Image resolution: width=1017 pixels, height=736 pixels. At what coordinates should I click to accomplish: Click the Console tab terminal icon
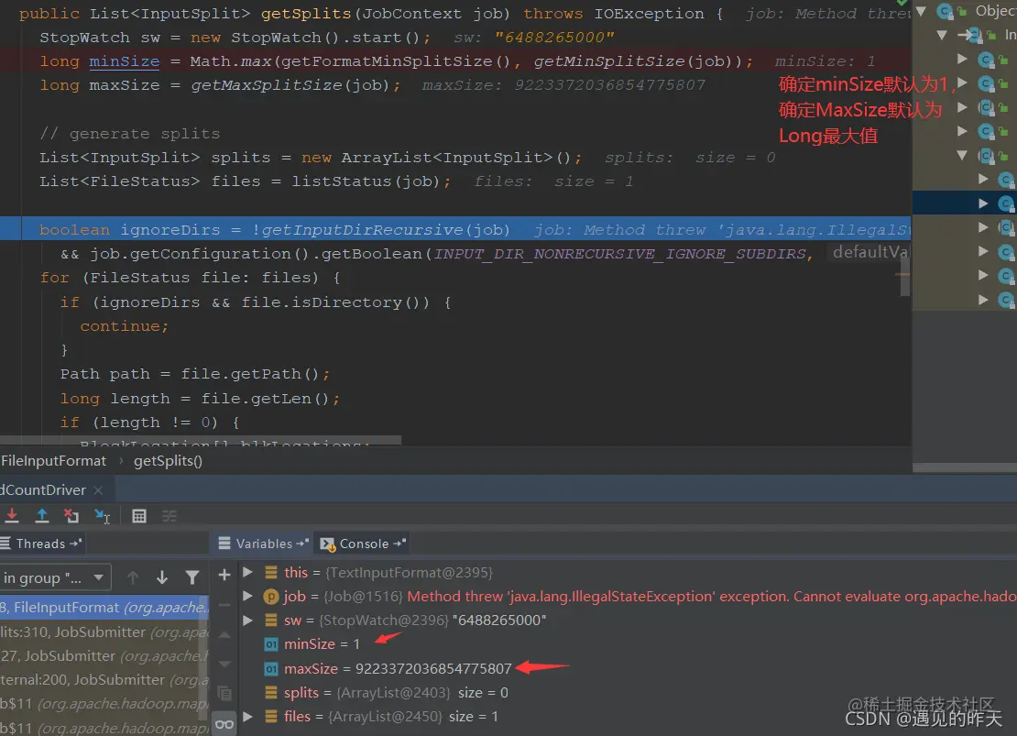[x=327, y=544]
